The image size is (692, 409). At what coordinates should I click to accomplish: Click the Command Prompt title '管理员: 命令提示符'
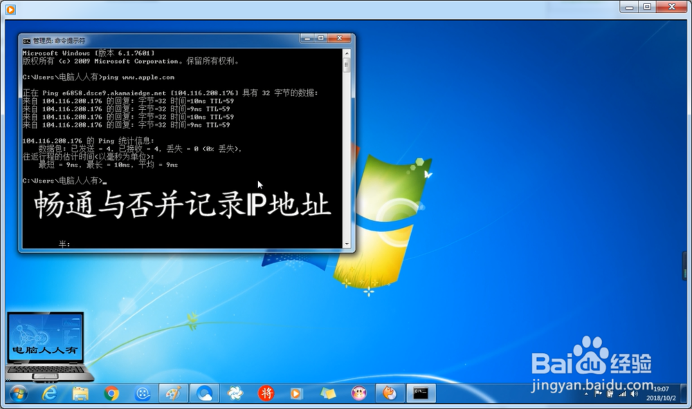pos(59,41)
